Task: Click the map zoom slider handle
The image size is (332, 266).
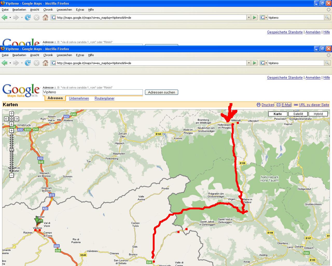Action: click(x=11, y=150)
